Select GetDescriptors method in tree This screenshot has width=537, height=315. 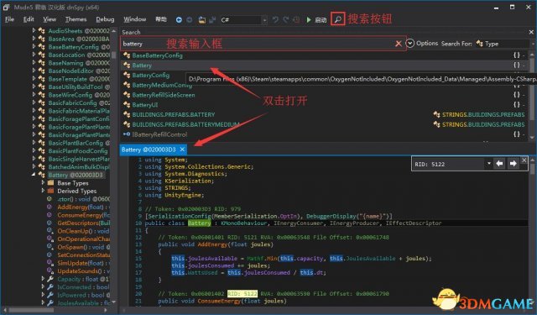pyautogui.click(x=83, y=223)
